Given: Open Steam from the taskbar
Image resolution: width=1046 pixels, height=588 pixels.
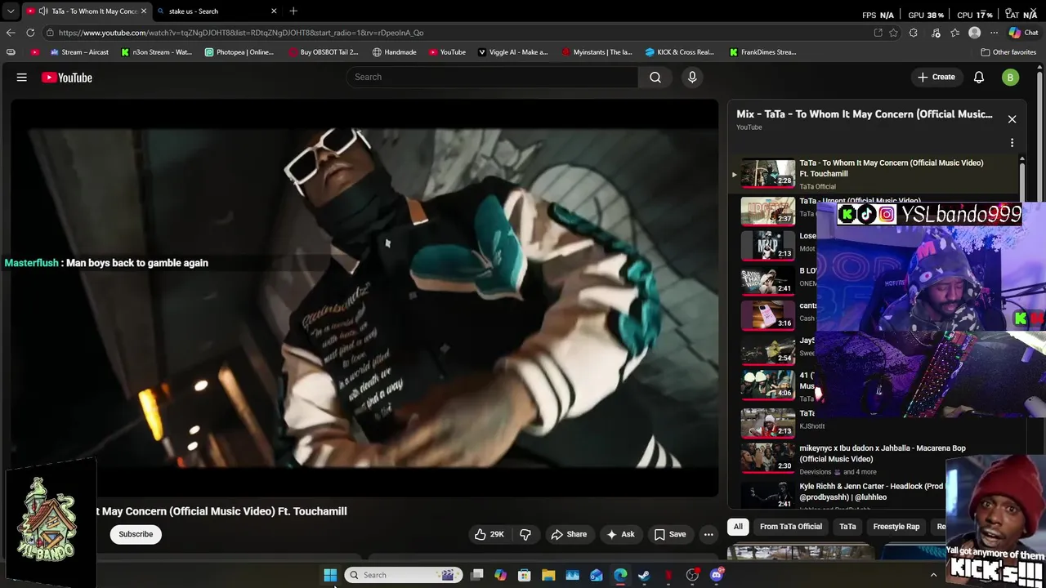Looking at the screenshot, I should pyautogui.click(x=644, y=575).
